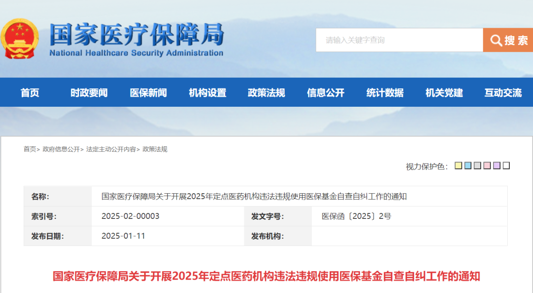Viewport: 533px width, 293px height.
Task: Navigate to 统计数据 section
Action: 385,93
